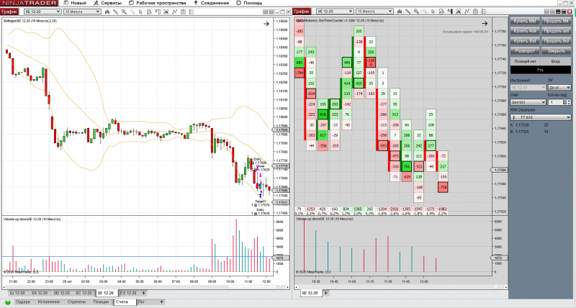The height and width of the screenshot is (308, 576).
Task: Toggle Chart Trader icon in left chart
Action: coord(158,12)
